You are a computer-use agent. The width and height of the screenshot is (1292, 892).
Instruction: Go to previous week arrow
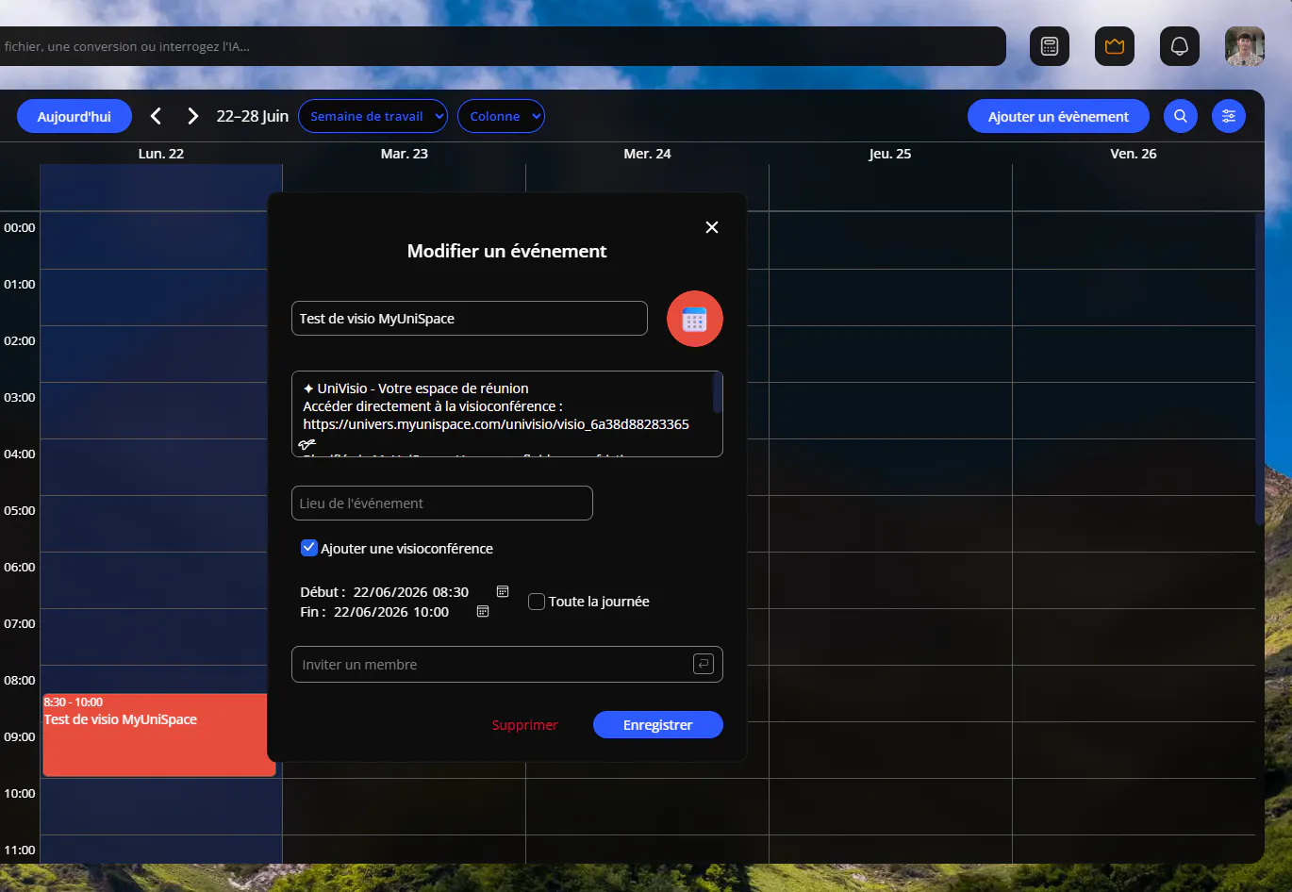coord(157,116)
